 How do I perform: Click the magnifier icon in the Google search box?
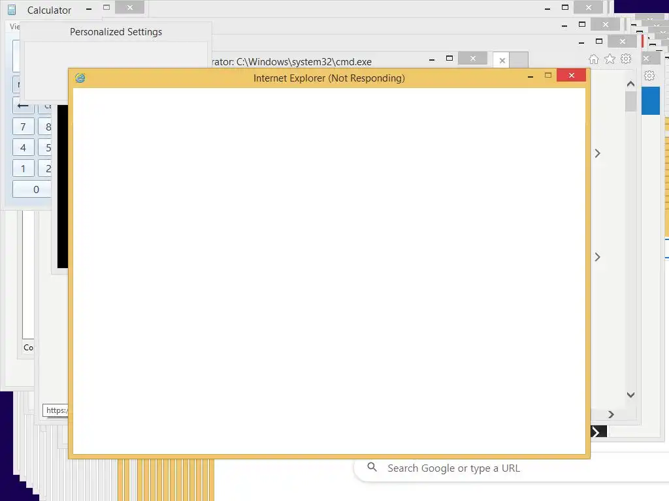pyautogui.click(x=372, y=467)
